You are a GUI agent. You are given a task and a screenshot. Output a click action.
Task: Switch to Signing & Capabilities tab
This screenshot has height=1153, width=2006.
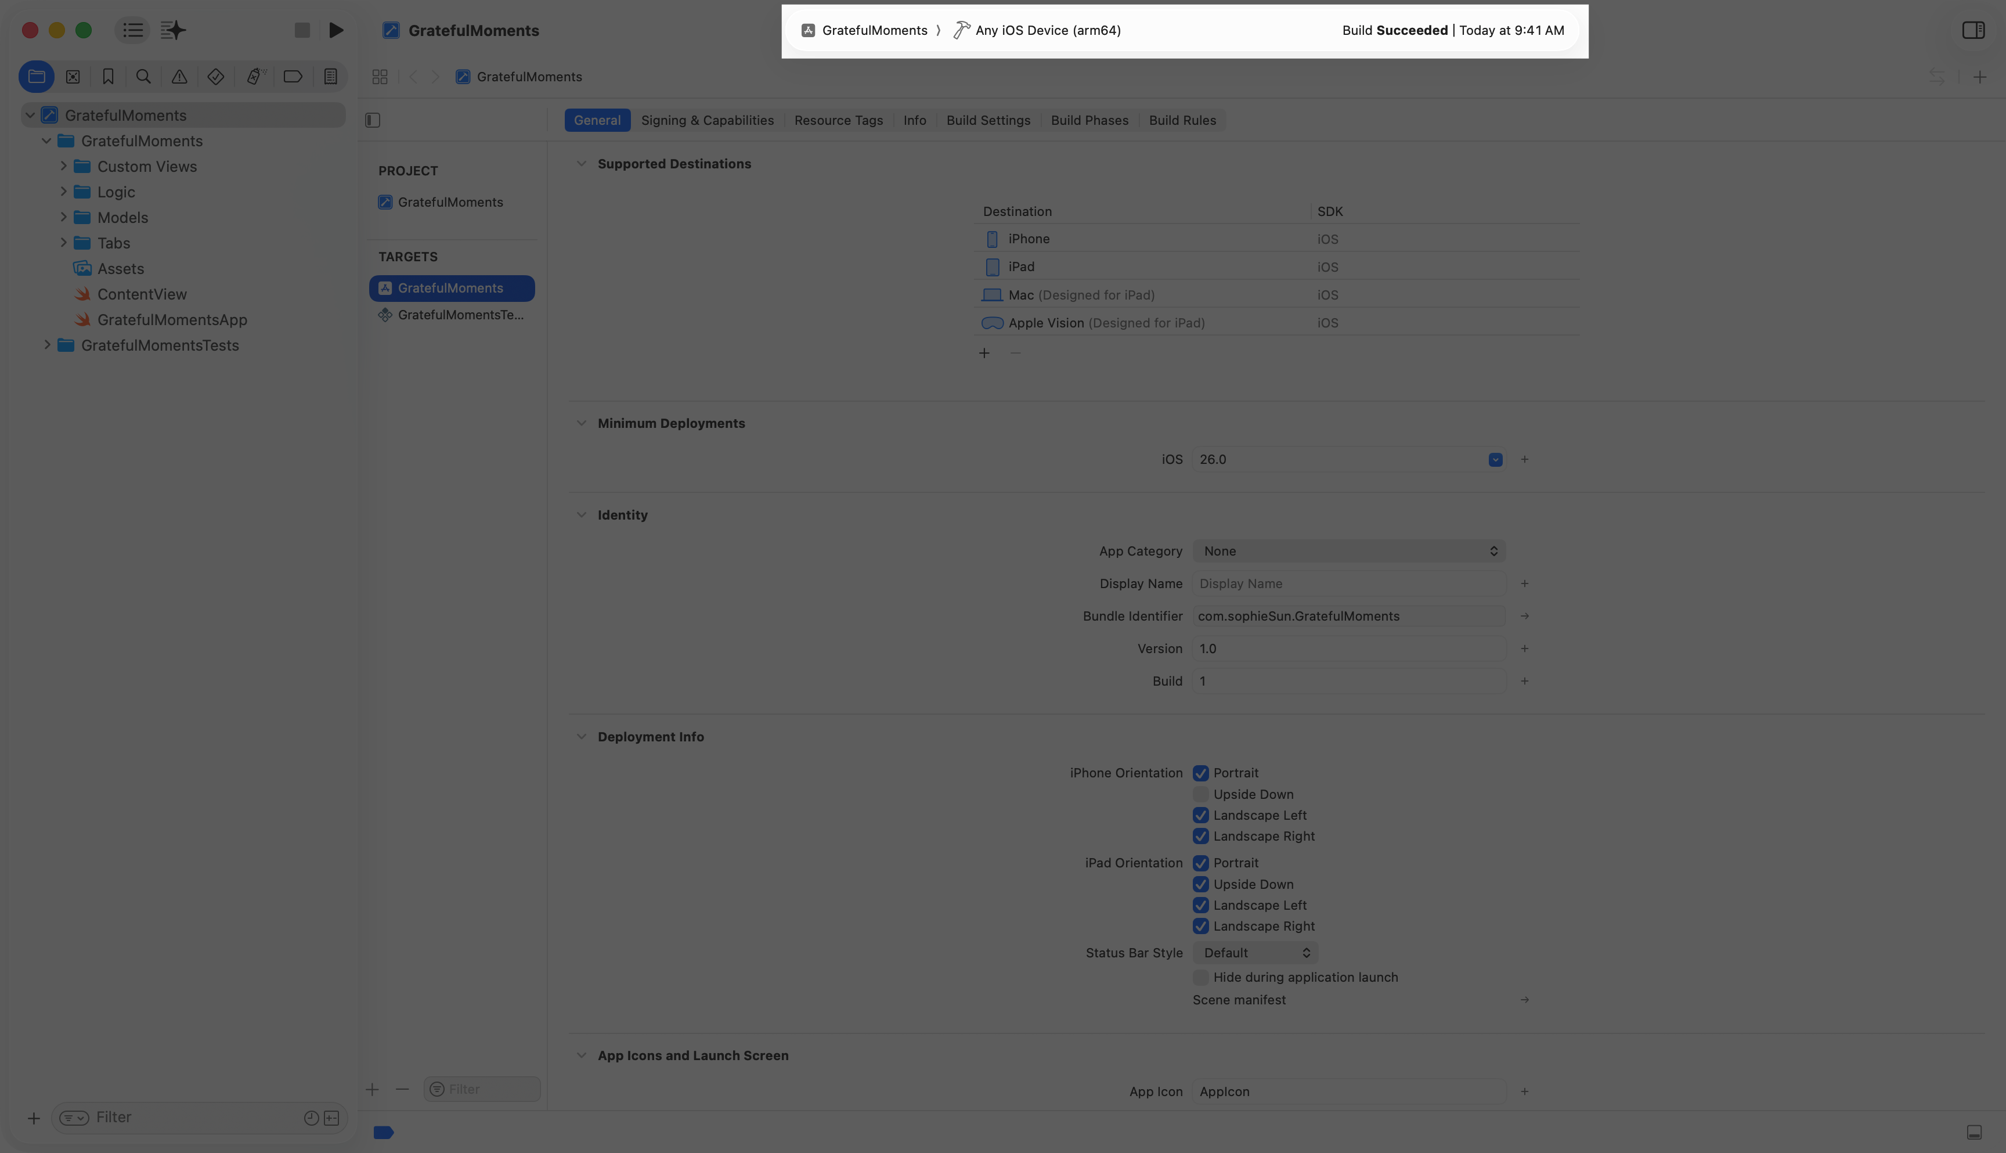(x=707, y=120)
